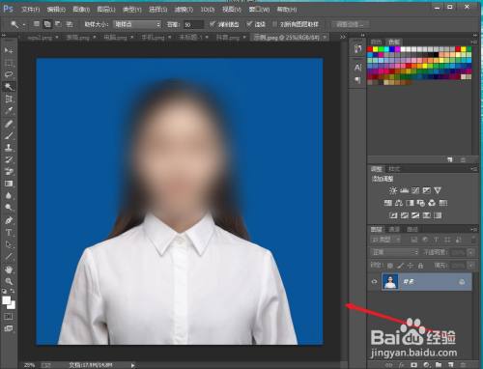
Task: Toggle the Anti-alias checkbox
Action: pos(213,24)
